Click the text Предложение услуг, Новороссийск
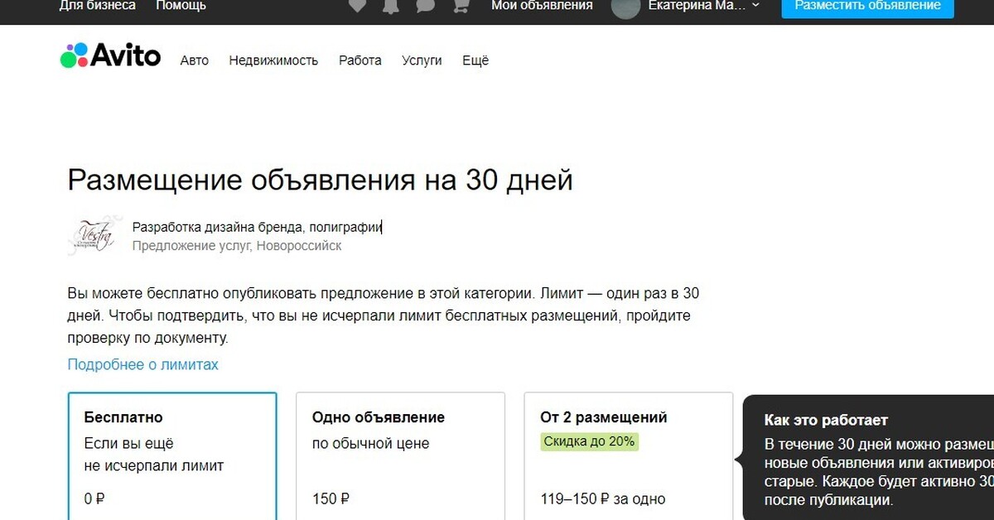 click(237, 246)
